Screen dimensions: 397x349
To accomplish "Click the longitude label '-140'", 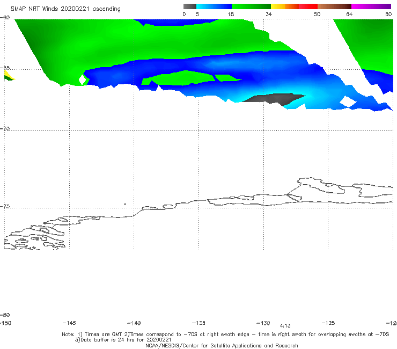I will 134,323.
